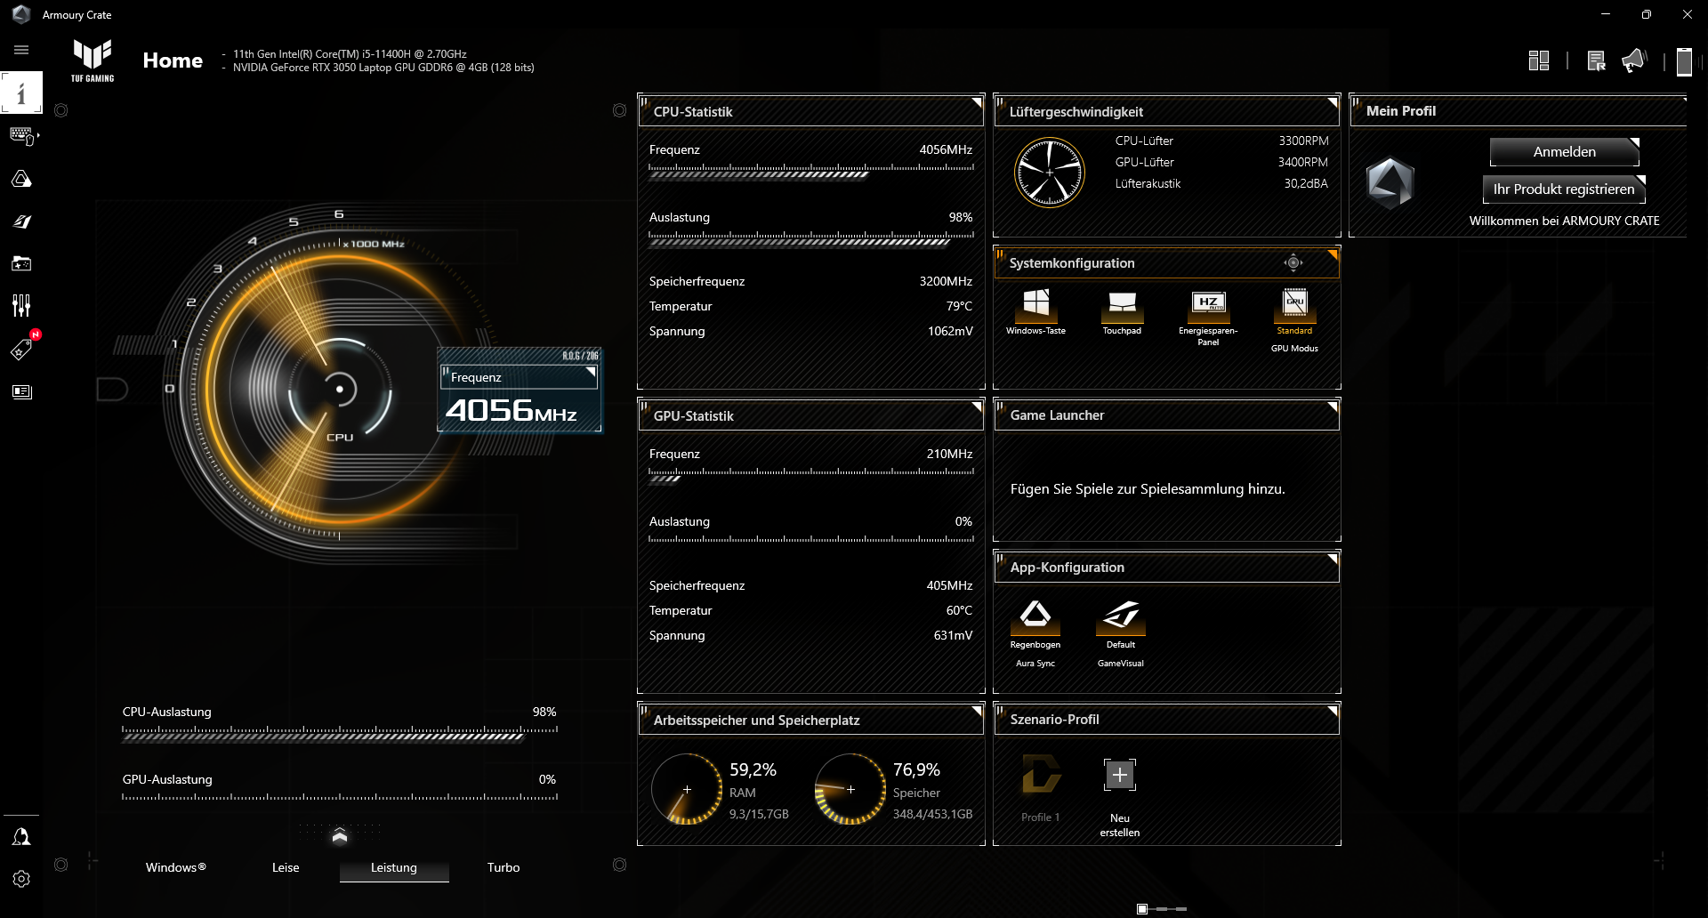Open Systemkonfiguration settings target icon
1708x918 pixels.
[1293, 262]
